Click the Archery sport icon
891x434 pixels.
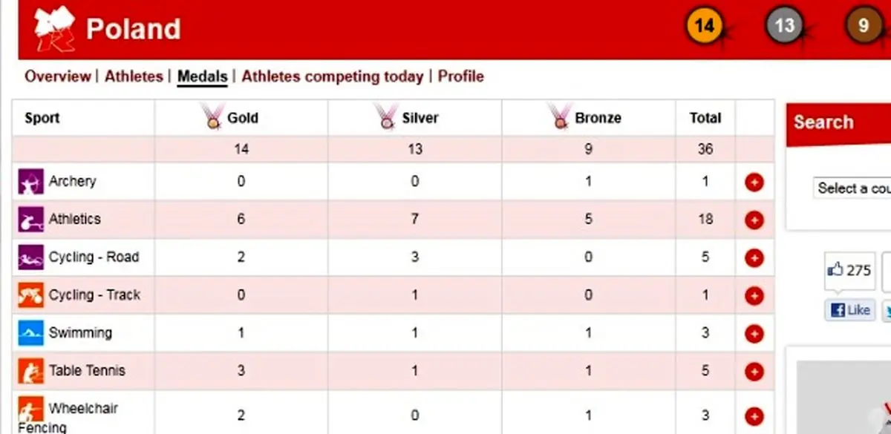(30, 182)
